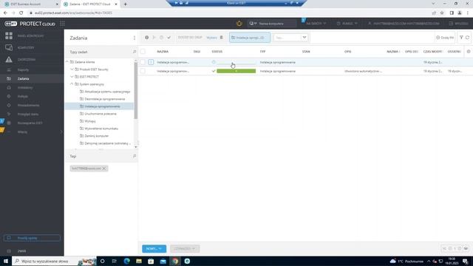Select Wyłącz task type

[x=88, y=121]
